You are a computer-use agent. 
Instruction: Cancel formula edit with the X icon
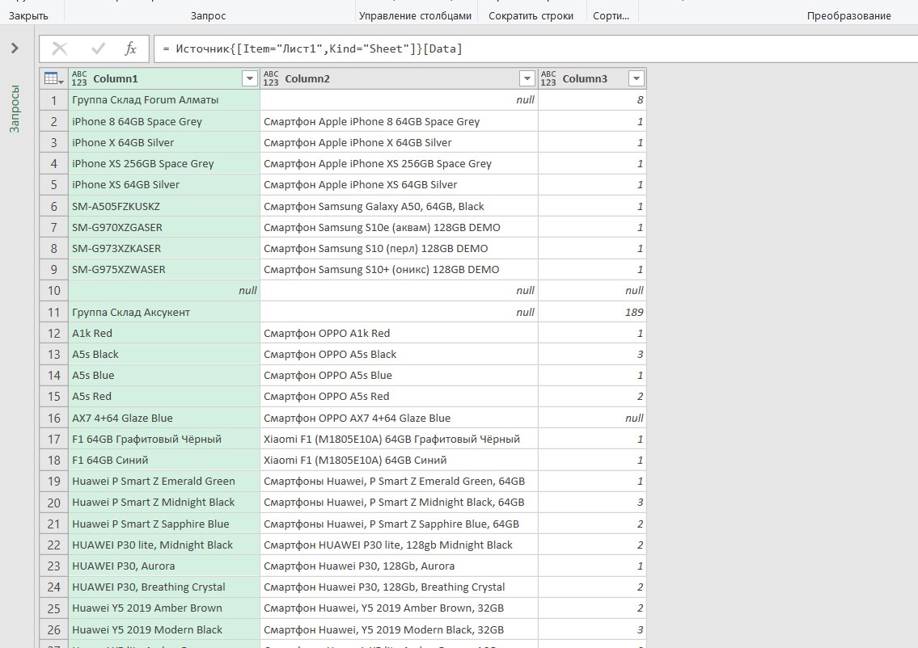coord(60,48)
